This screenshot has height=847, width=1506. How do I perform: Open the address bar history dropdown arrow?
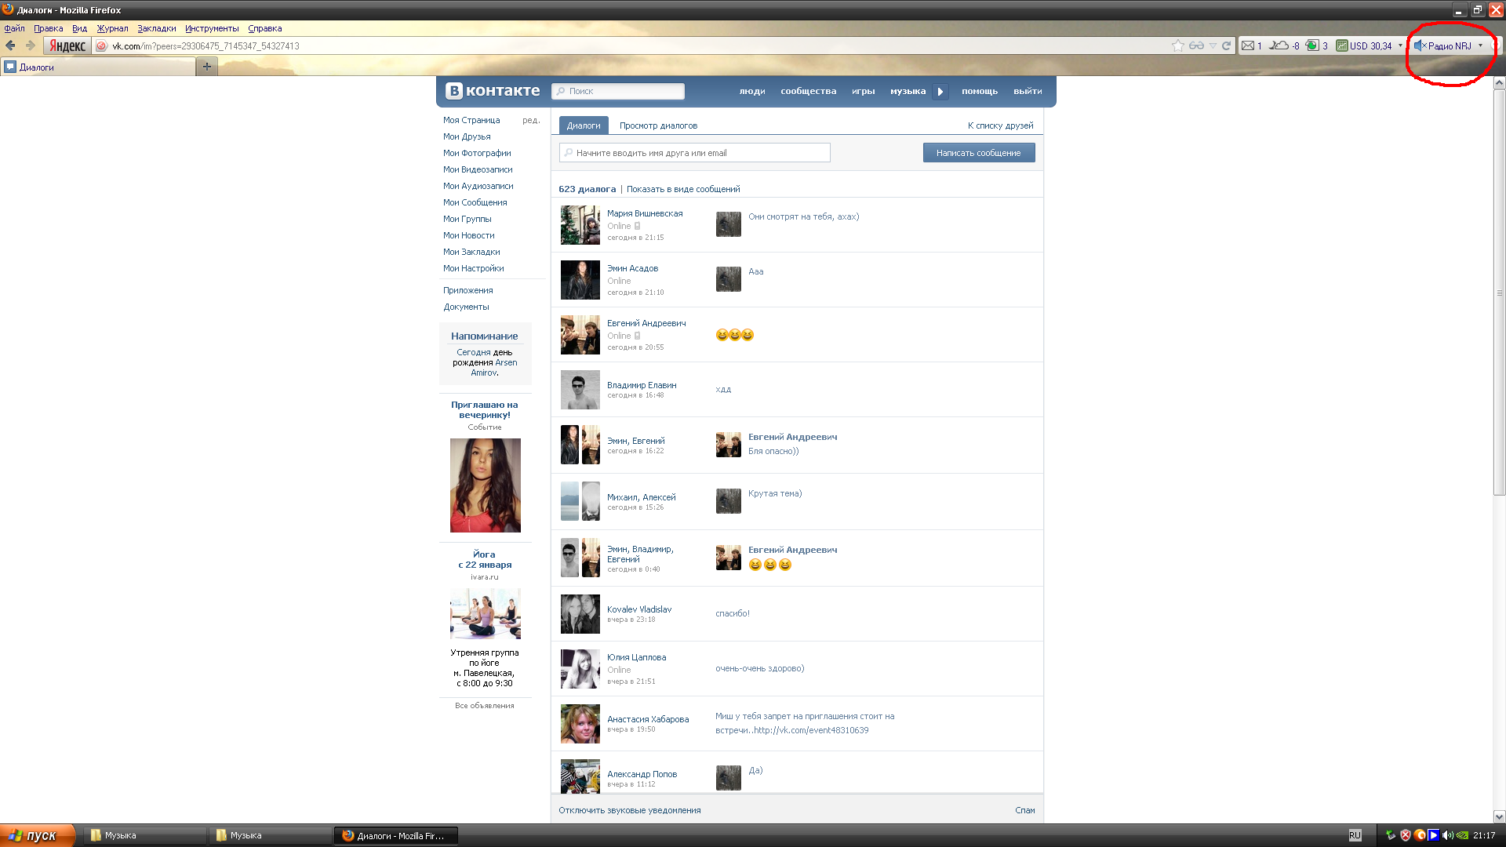coord(1213,46)
